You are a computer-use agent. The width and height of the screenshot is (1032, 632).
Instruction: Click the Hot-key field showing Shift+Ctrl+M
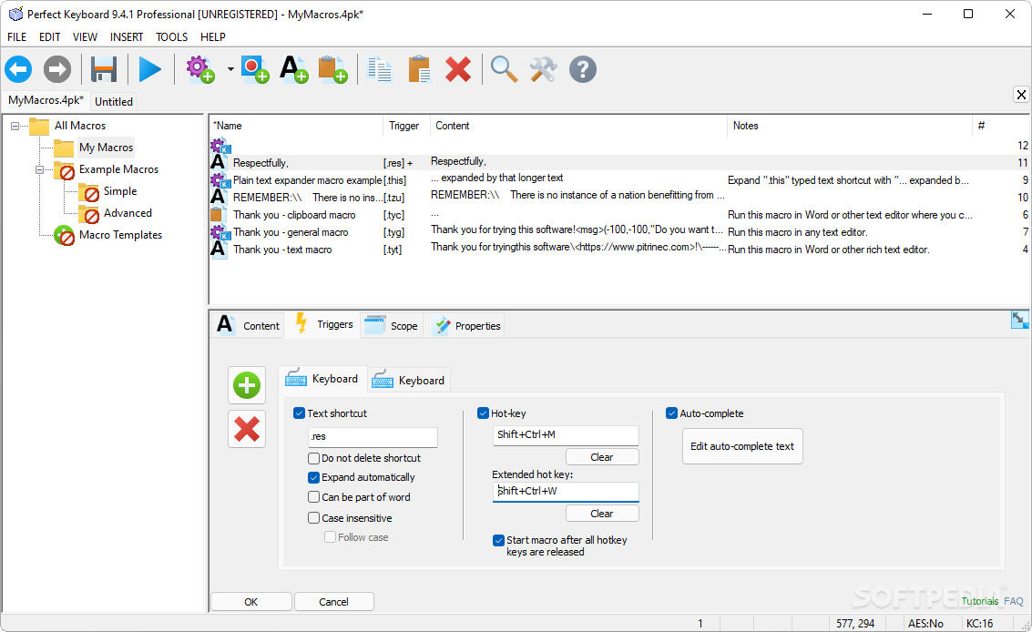pos(566,434)
